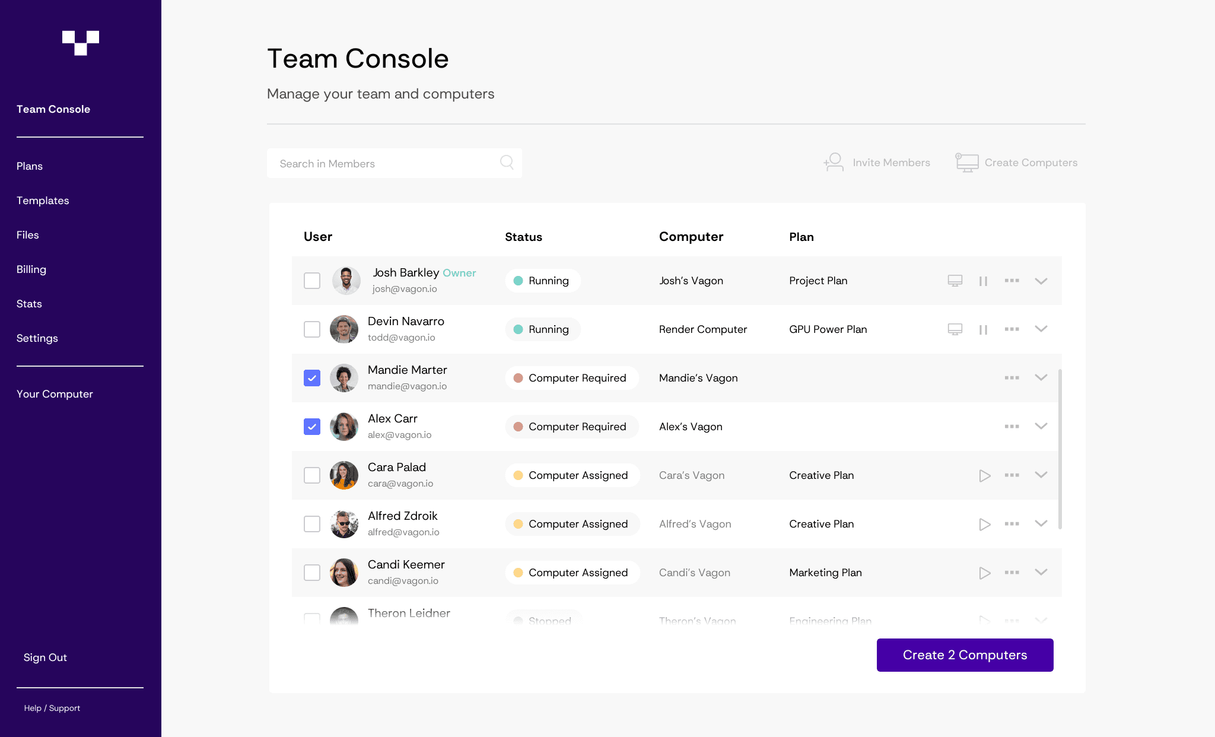Viewport: 1215px width, 737px height.
Task: Open Josh's Vagon screen view icon
Action: click(955, 280)
